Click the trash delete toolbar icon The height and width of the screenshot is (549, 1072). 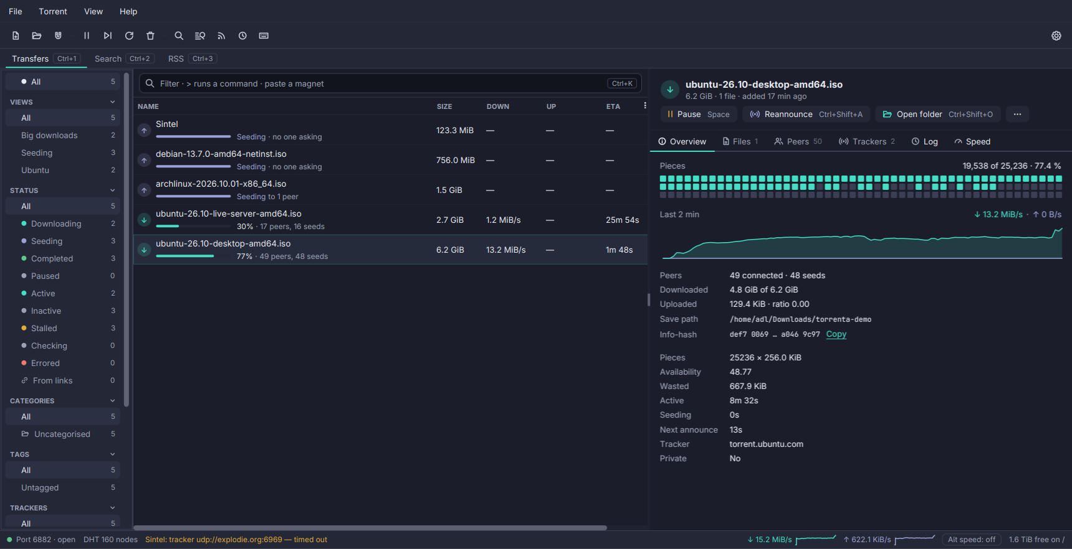150,35
